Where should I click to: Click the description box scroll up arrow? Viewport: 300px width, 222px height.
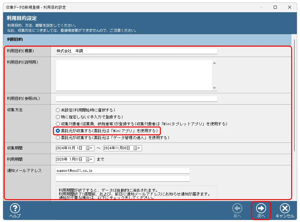214,63
